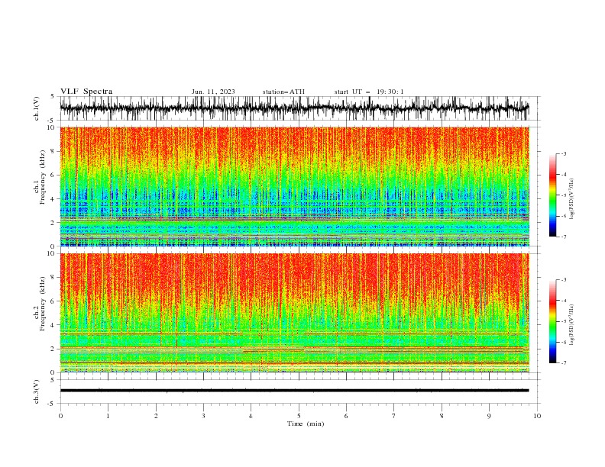Click the time axis tick label "10"

pos(537,416)
